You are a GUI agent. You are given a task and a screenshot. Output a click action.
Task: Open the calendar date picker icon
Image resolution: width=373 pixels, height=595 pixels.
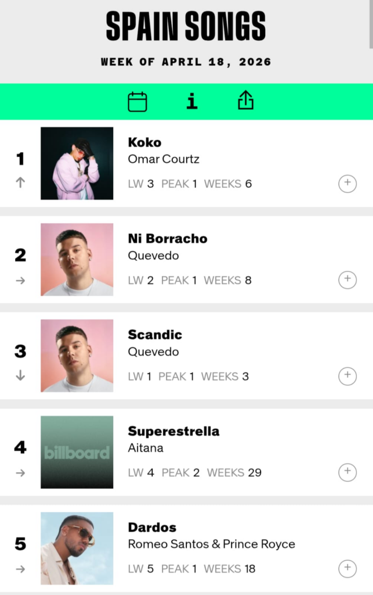pyautogui.click(x=137, y=102)
